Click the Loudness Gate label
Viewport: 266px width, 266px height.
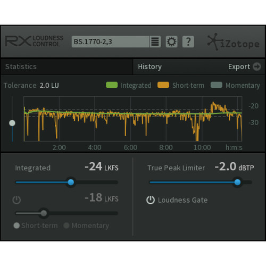(183, 200)
